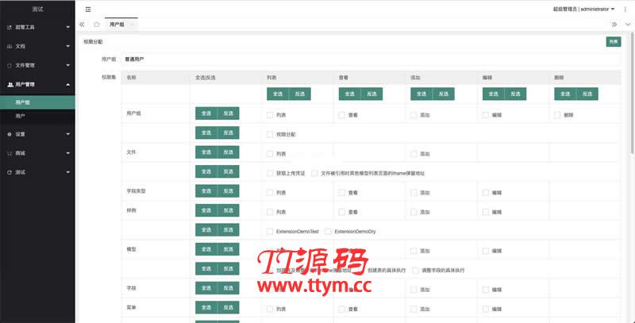This screenshot has width=635, height=323.
Task: Click 全选 in the 字段类型 row
Action: 206,191
